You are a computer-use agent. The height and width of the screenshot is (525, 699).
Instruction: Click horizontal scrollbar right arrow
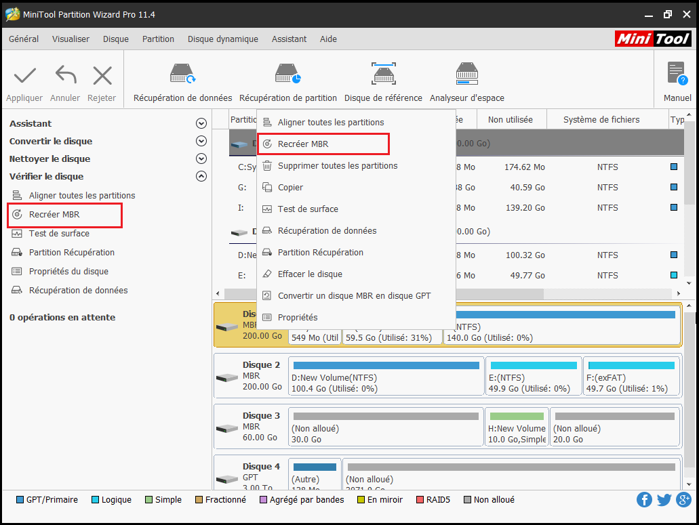click(x=679, y=293)
